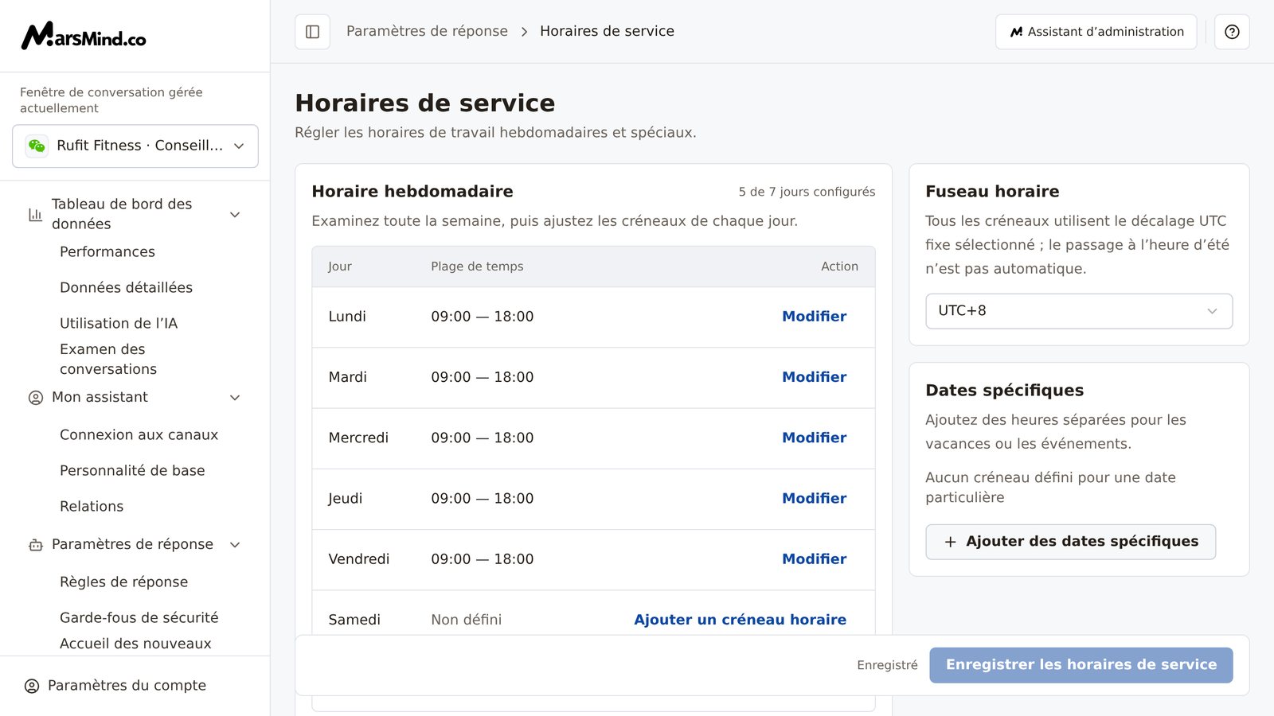1274x716 pixels.
Task: Click Enregistrer les horaires de service
Action: [x=1081, y=665]
